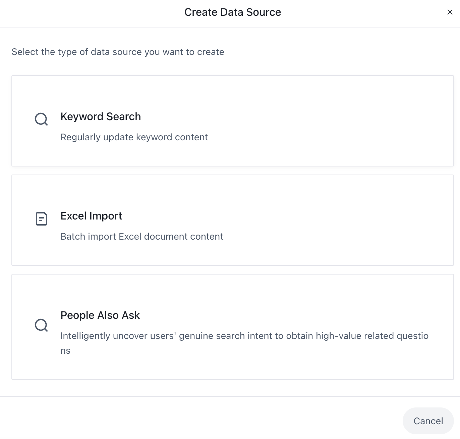Click the wrapped "ns" text in last card
The image size is (460, 439).
pos(65,351)
